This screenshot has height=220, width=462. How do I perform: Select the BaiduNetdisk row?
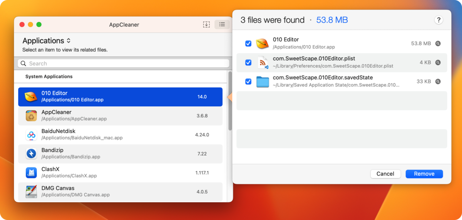click(x=120, y=135)
